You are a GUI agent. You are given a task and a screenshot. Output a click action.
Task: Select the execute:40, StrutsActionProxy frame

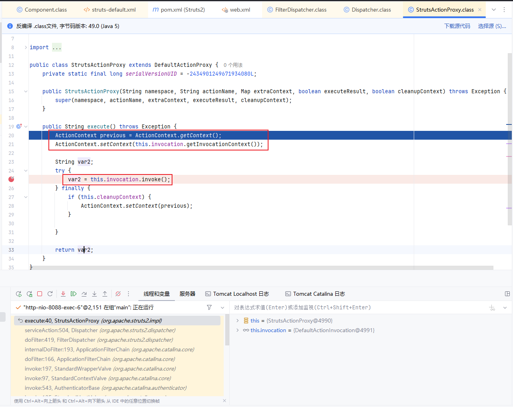[x=117, y=321]
